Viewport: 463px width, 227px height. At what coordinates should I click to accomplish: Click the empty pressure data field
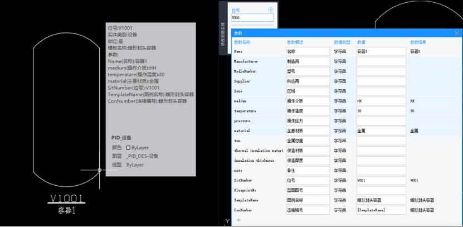tap(381, 121)
